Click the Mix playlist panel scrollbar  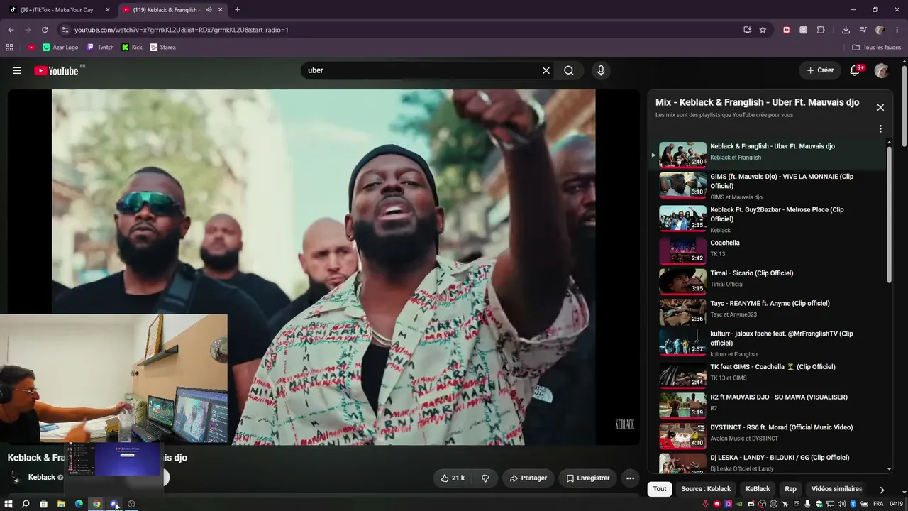point(890,213)
